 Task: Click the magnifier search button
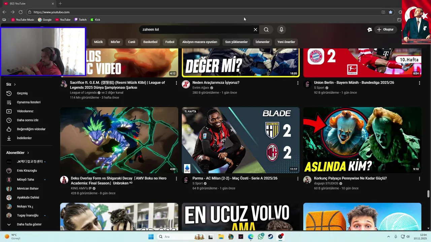266,30
